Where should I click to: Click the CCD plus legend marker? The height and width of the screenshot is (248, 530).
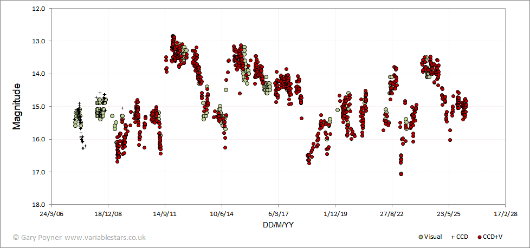(x=453, y=237)
